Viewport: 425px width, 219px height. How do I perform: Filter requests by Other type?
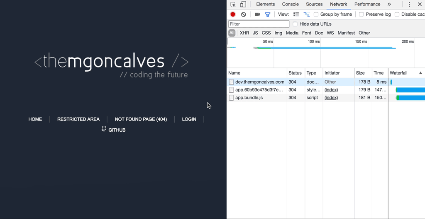364,33
